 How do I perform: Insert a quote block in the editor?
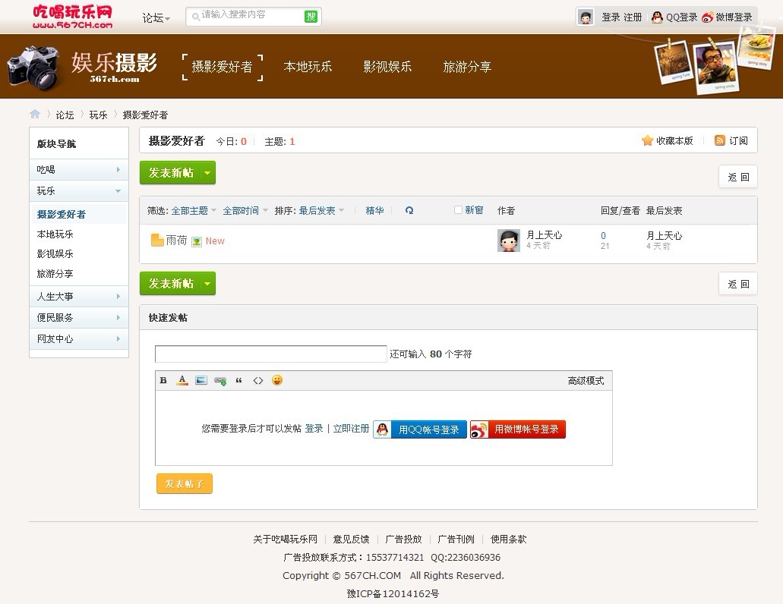(x=239, y=380)
